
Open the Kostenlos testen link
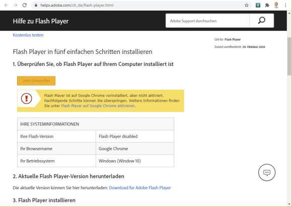[x=28, y=35]
